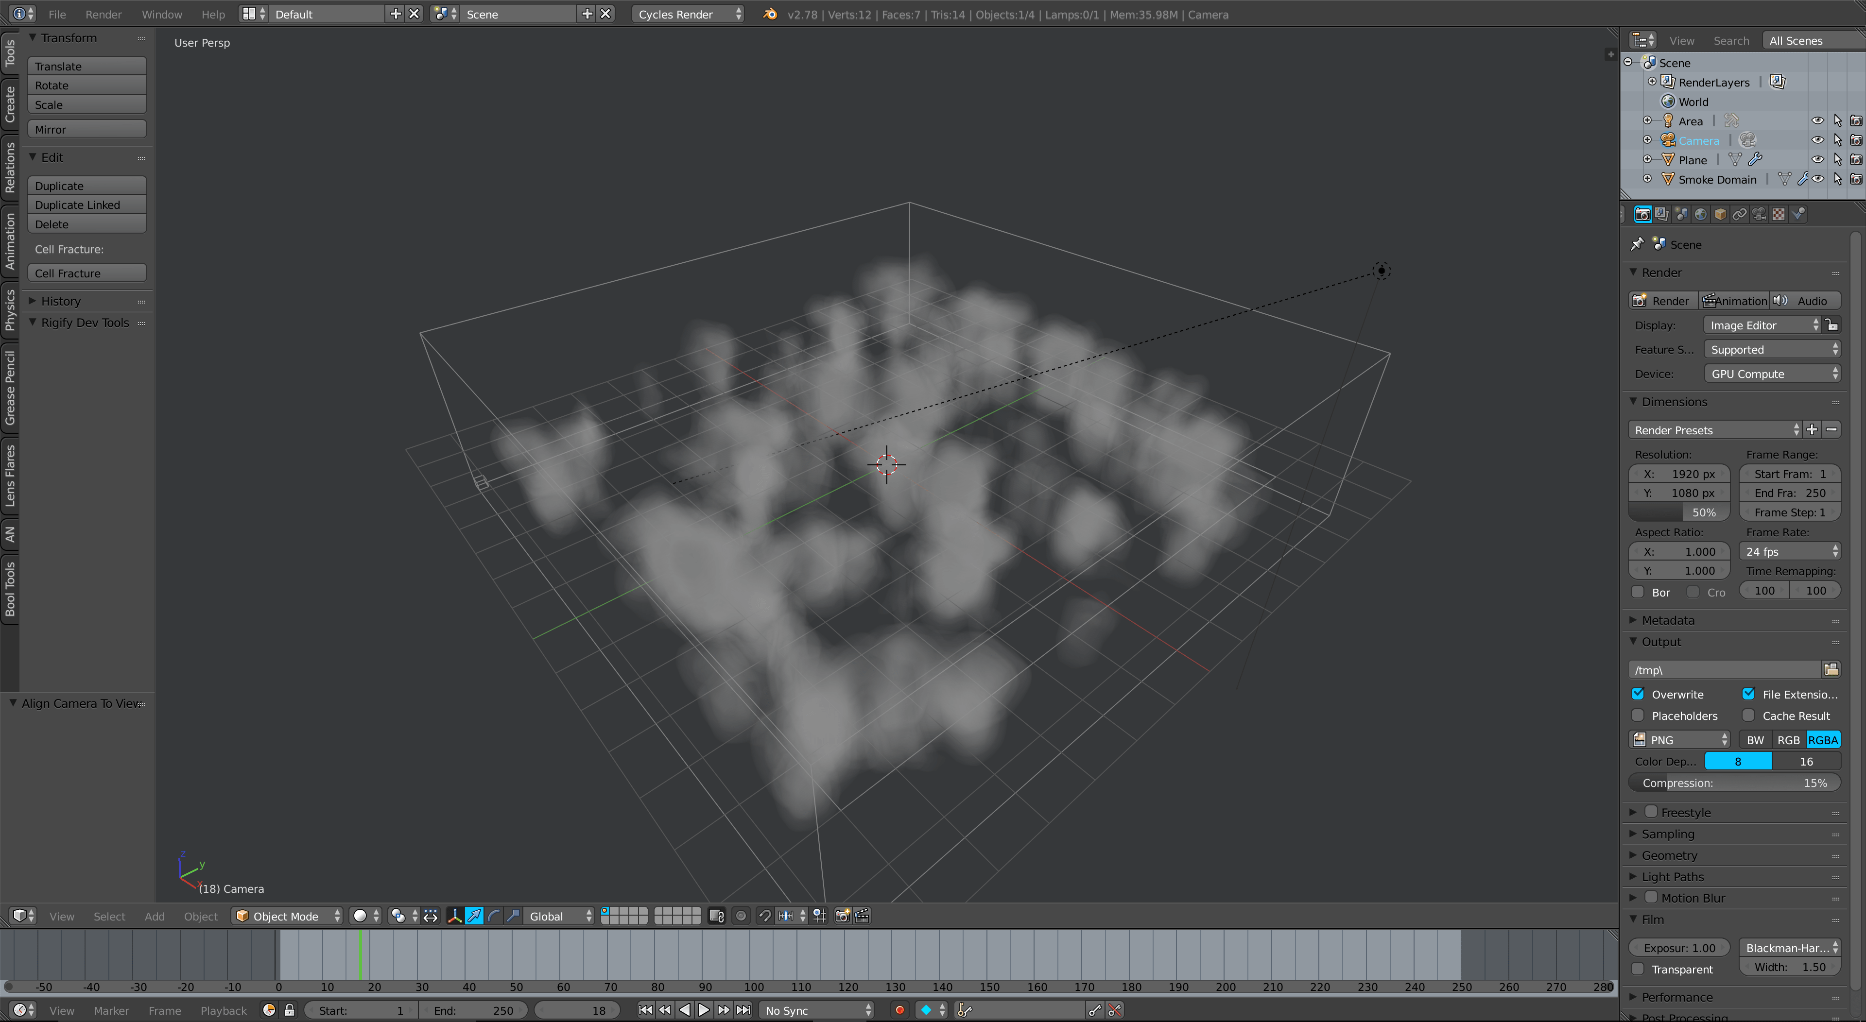Open the Object properties cube tab icon
Image resolution: width=1866 pixels, height=1022 pixels.
click(x=1720, y=214)
